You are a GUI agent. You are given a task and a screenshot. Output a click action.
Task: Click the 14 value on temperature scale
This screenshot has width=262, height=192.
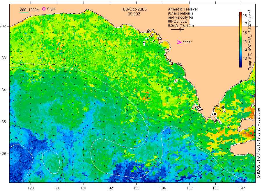245,50
